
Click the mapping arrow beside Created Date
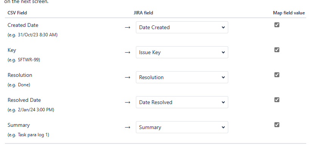point(128,28)
